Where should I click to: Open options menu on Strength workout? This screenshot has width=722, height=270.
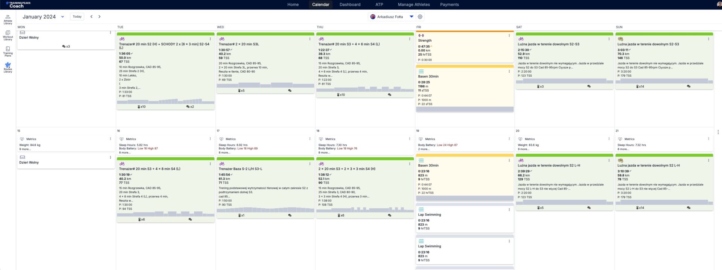coord(509,36)
